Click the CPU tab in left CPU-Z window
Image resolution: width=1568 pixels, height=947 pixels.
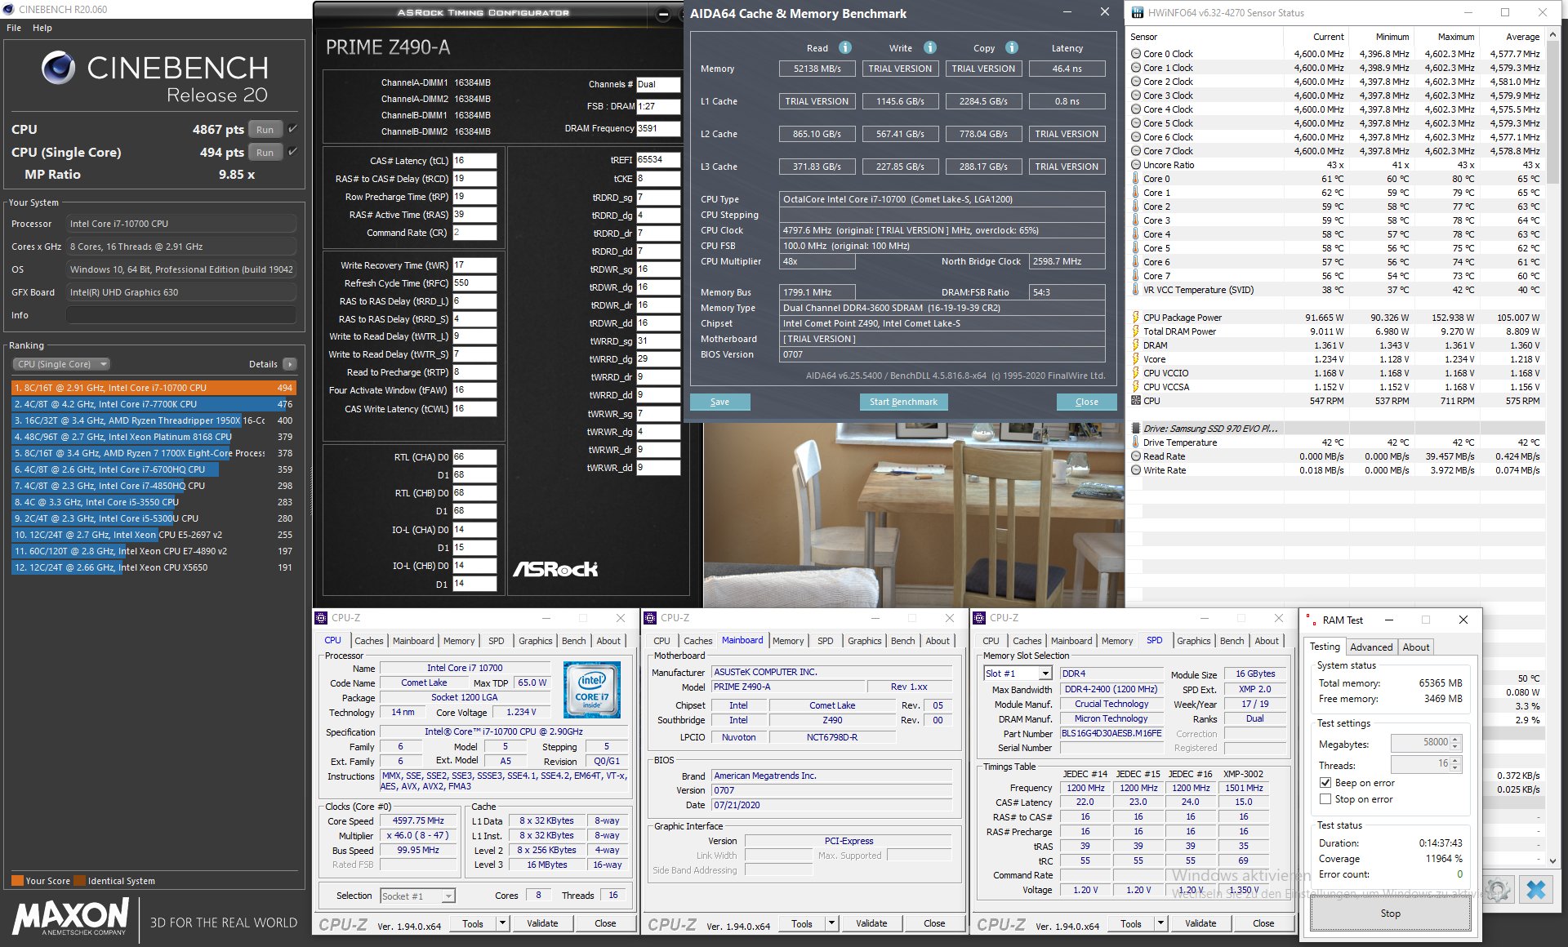(x=336, y=639)
